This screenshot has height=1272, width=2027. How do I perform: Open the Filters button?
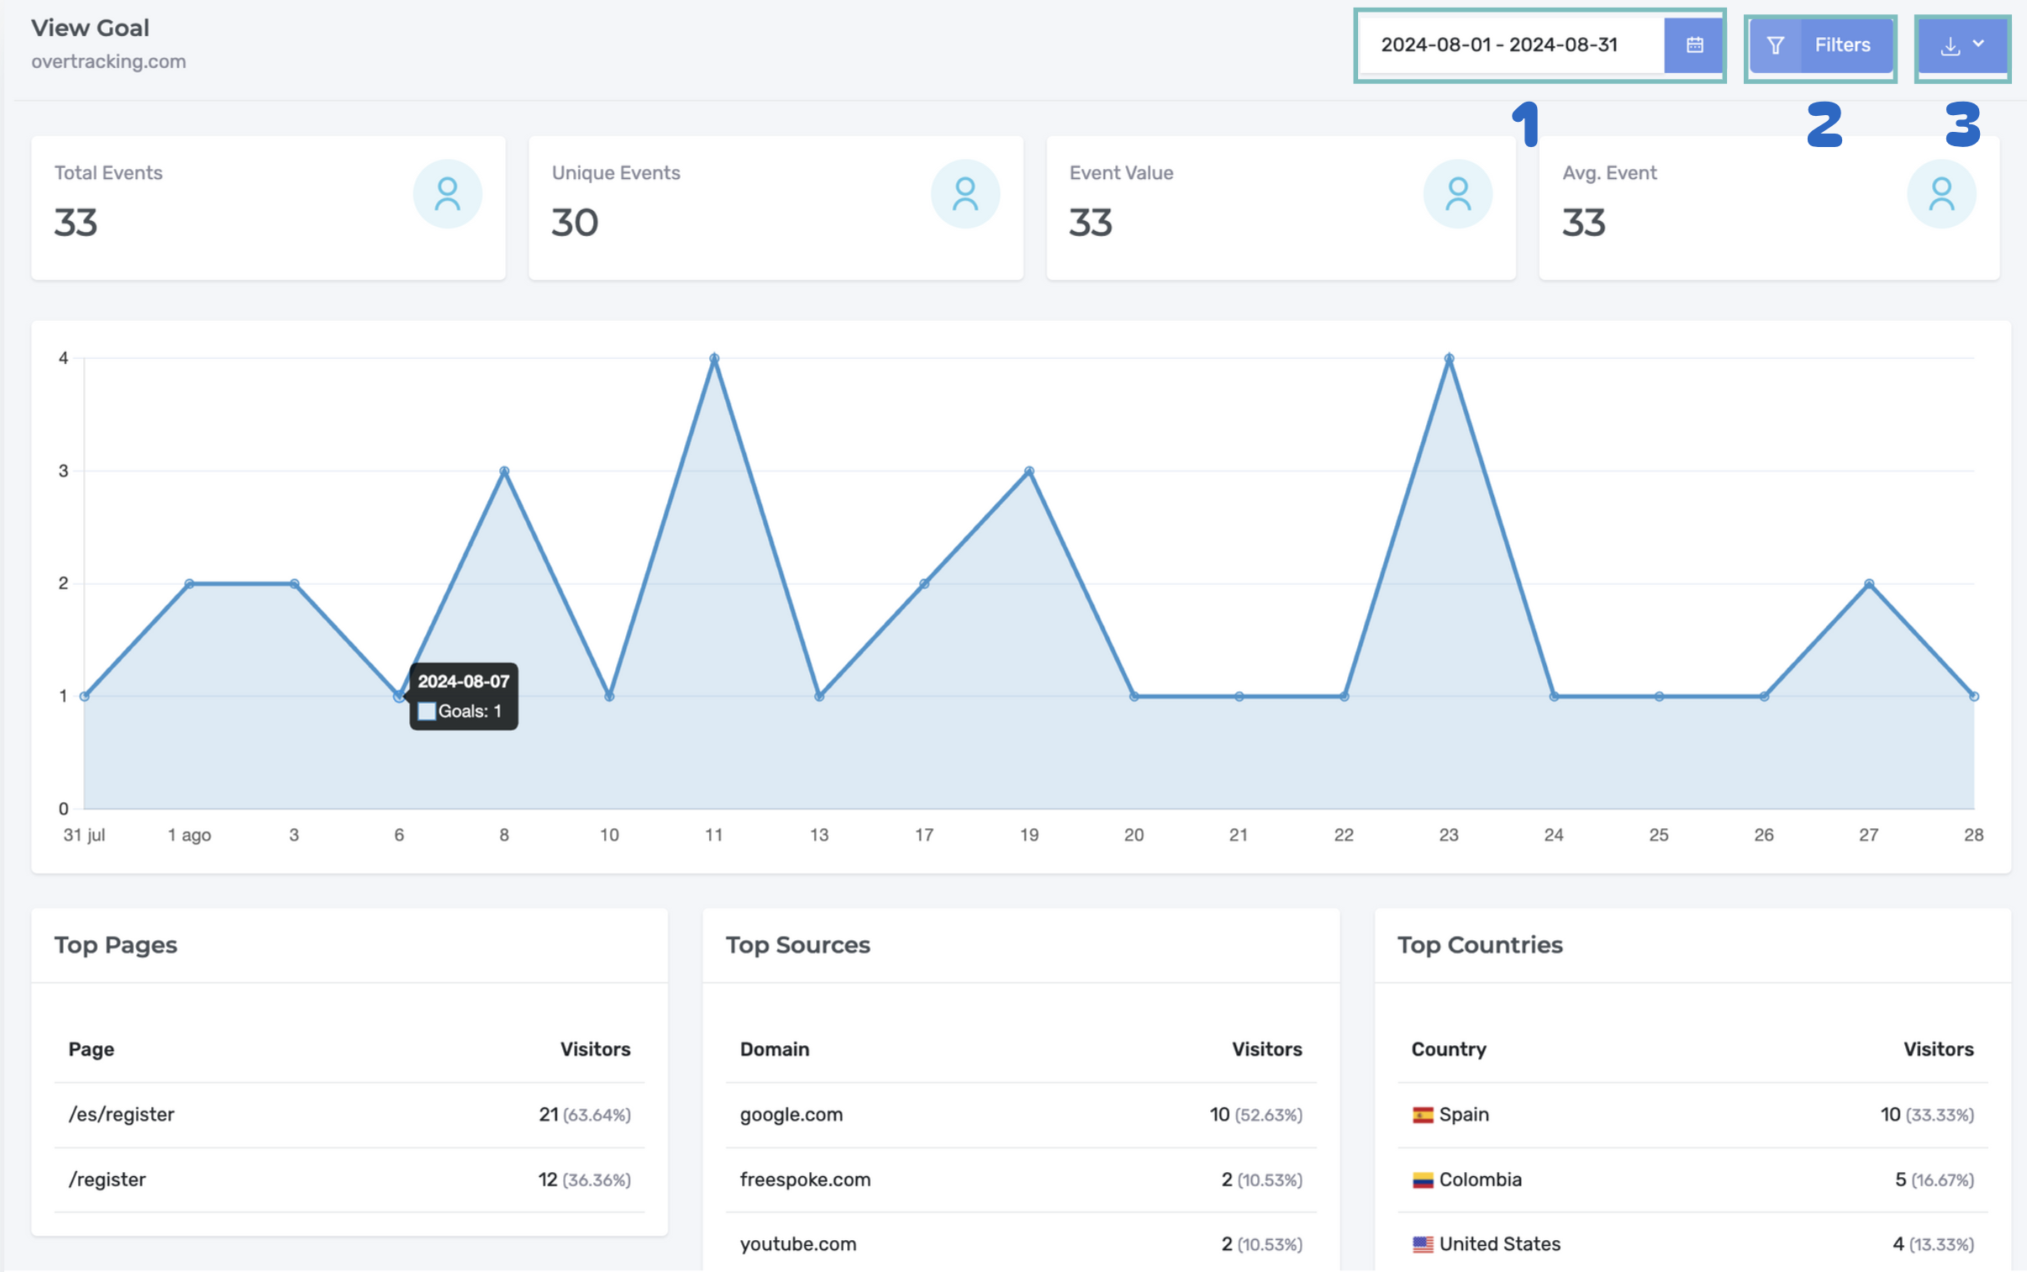click(1821, 45)
